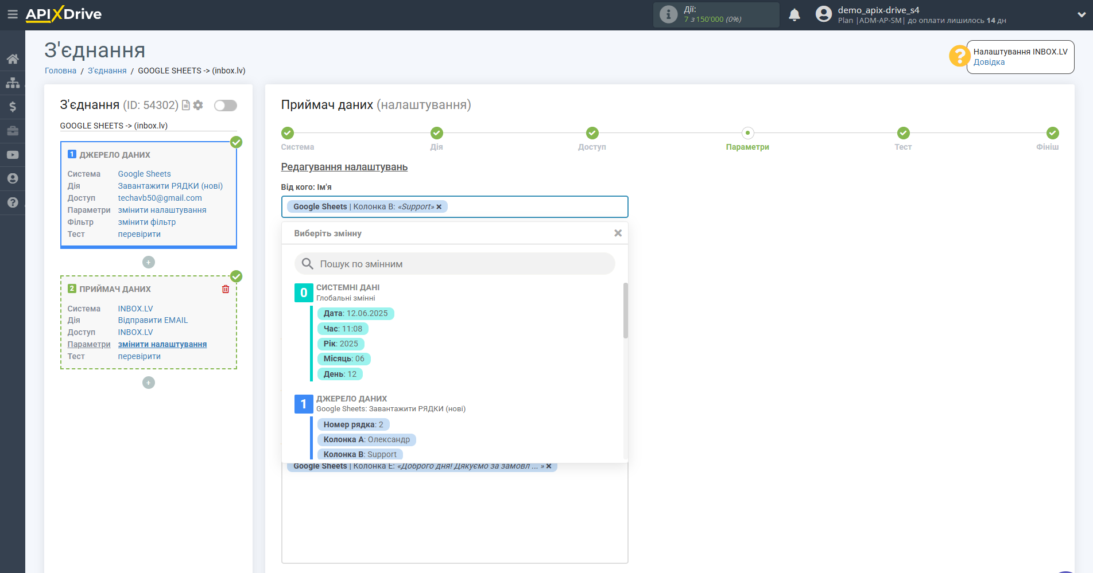Open the hamburger menu
The height and width of the screenshot is (573, 1093).
(x=12, y=14)
